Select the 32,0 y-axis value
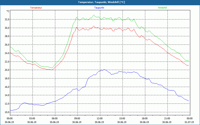This screenshot has width=200, height=125. pyautogui.click(x=7, y=19)
